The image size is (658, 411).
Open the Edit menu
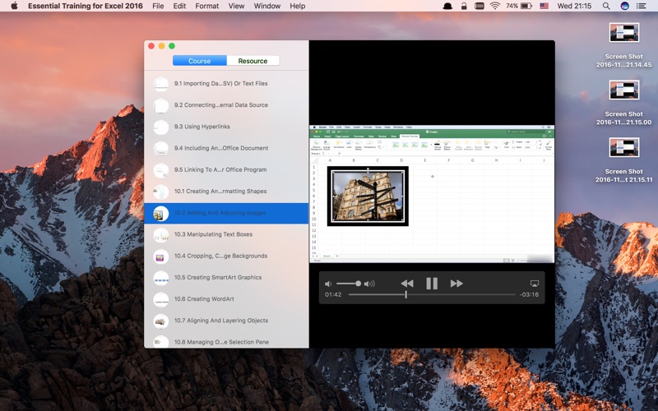click(x=179, y=6)
